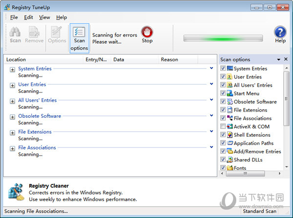Sort by the Location column header

pyautogui.click(x=44, y=59)
